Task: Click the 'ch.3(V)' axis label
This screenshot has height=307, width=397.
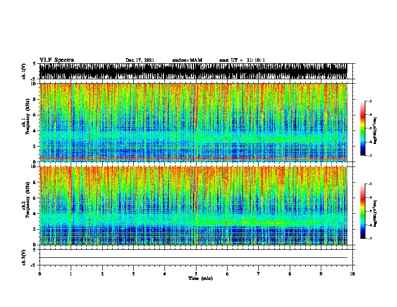Action: [24, 257]
